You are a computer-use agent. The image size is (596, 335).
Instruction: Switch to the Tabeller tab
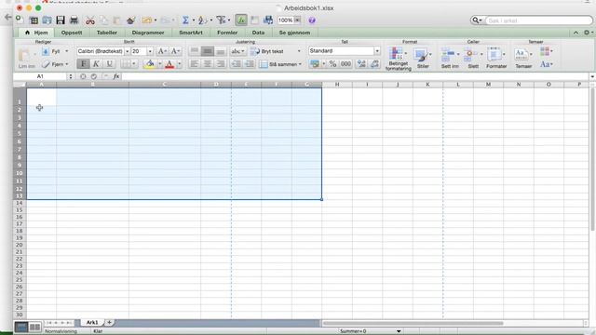pos(107,33)
